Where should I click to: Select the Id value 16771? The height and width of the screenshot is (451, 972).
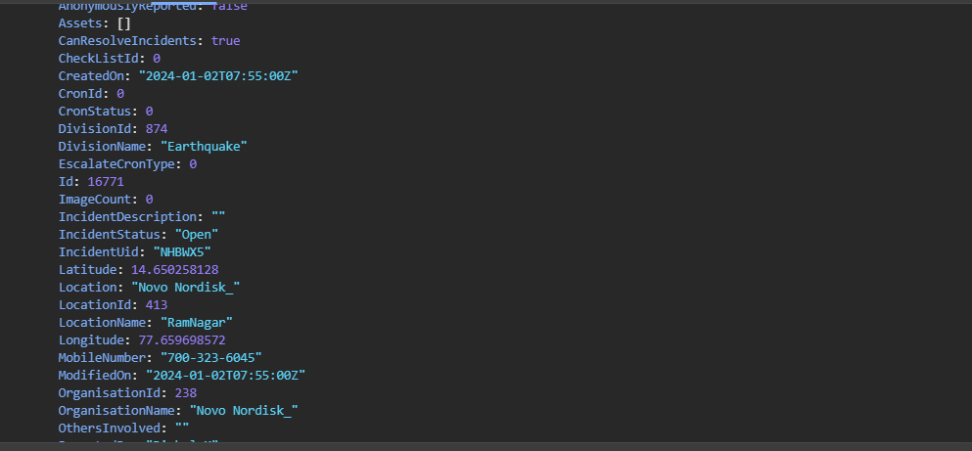[105, 181]
